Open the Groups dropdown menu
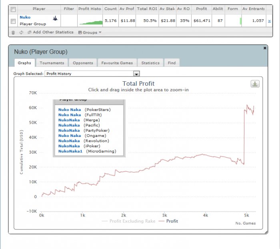Viewport: 280px width, 249px height. click(x=90, y=32)
